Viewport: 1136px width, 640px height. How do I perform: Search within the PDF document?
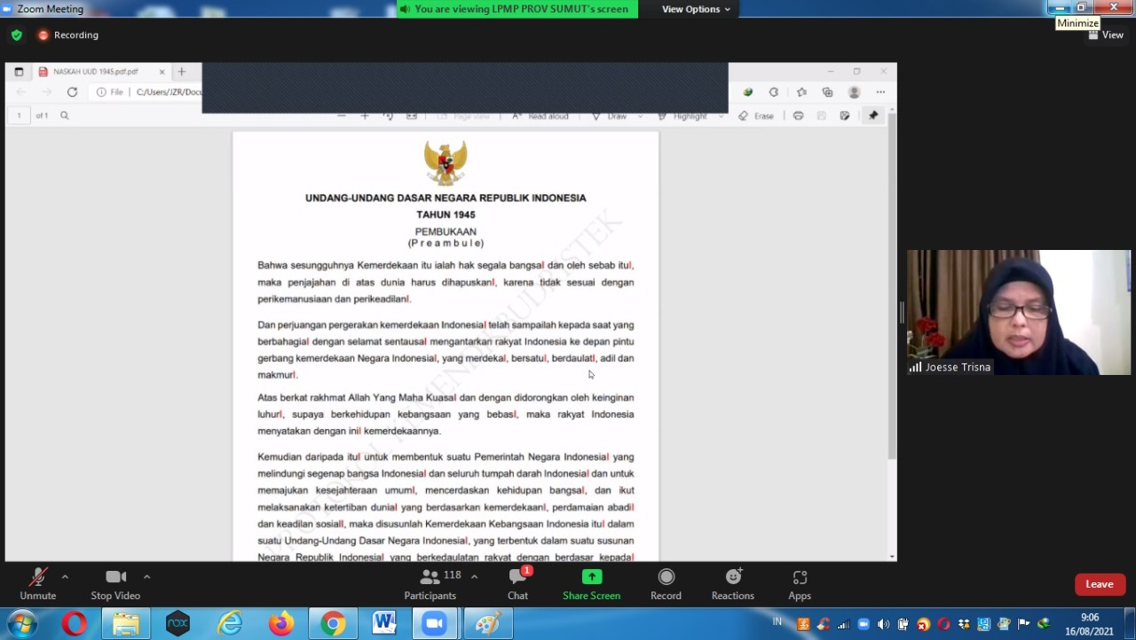(64, 115)
